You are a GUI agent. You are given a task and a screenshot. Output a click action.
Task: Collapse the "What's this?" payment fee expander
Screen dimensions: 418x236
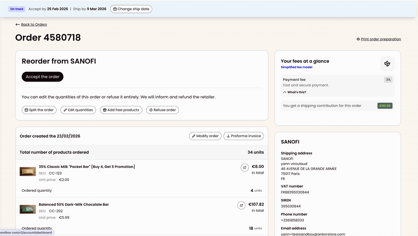click(x=294, y=92)
